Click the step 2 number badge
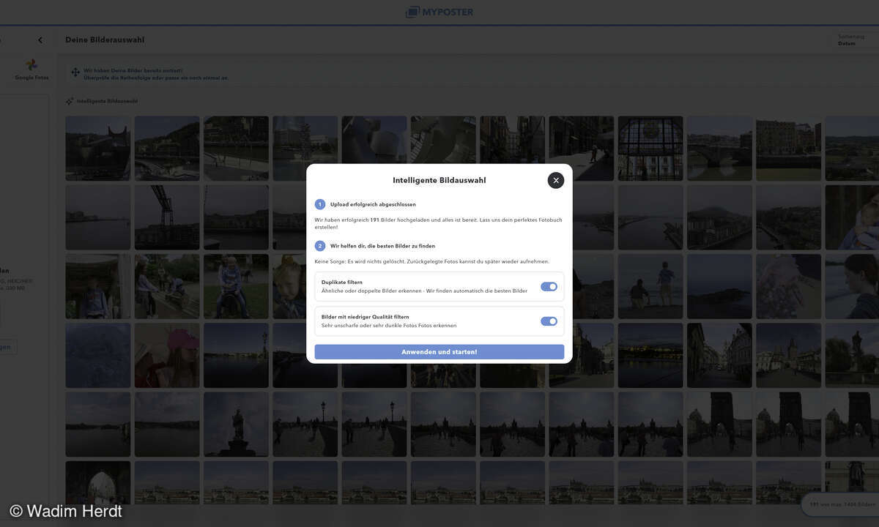This screenshot has width=879, height=527. pyautogui.click(x=320, y=246)
